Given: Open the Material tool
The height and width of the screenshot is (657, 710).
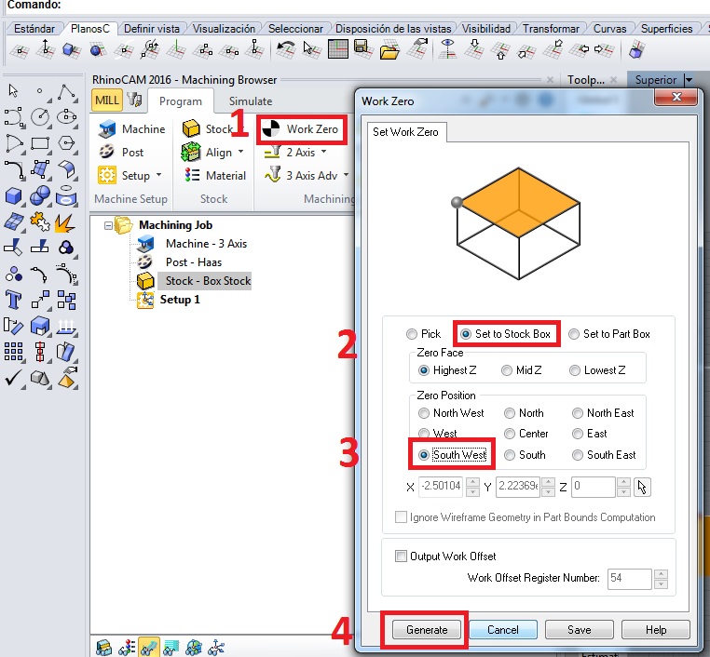Looking at the screenshot, I should pos(214,176).
